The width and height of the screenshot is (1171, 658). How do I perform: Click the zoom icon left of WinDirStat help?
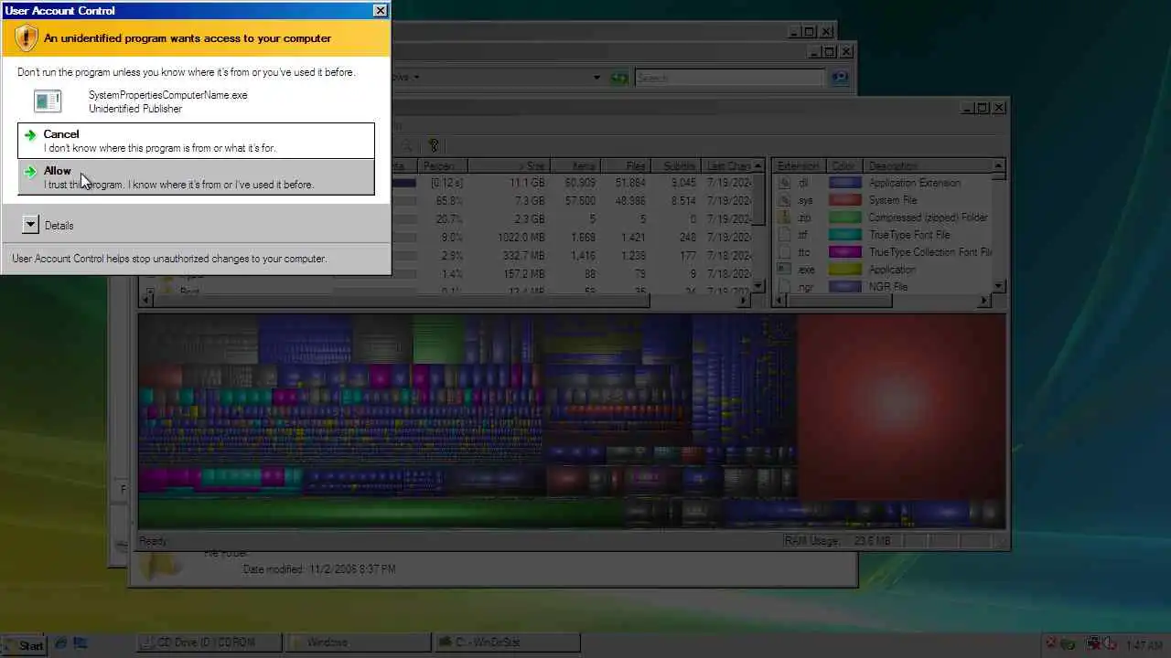point(407,145)
